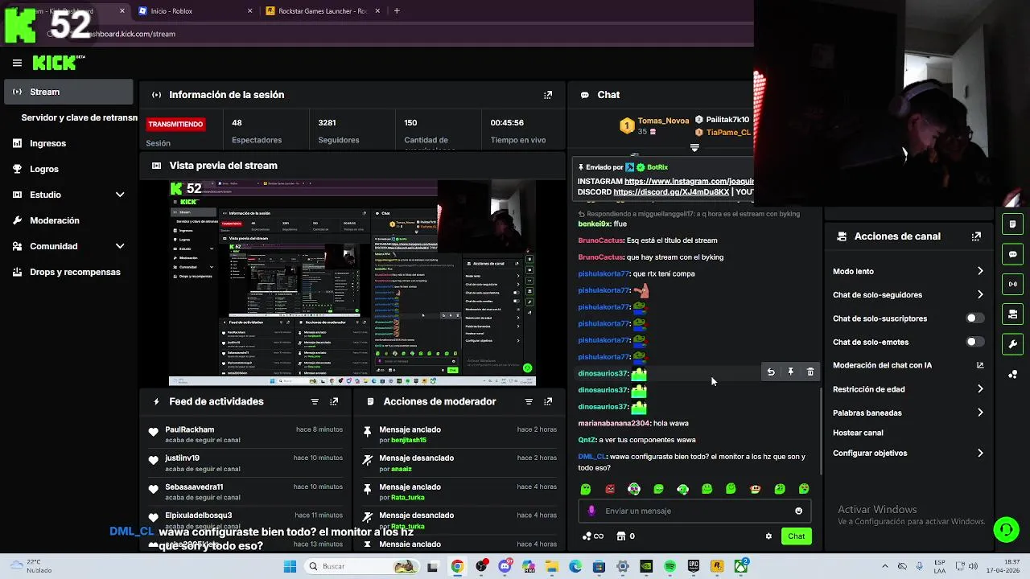Pin the hovered dinosaurios37 chat message
The width and height of the screenshot is (1030, 579).
point(790,372)
